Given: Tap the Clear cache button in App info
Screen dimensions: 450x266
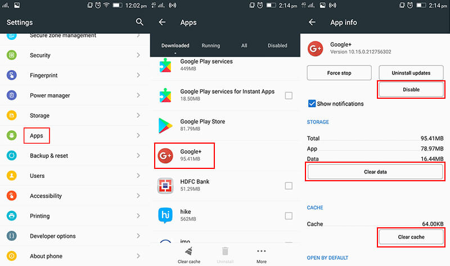Looking at the screenshot, I should click(411, 237).
